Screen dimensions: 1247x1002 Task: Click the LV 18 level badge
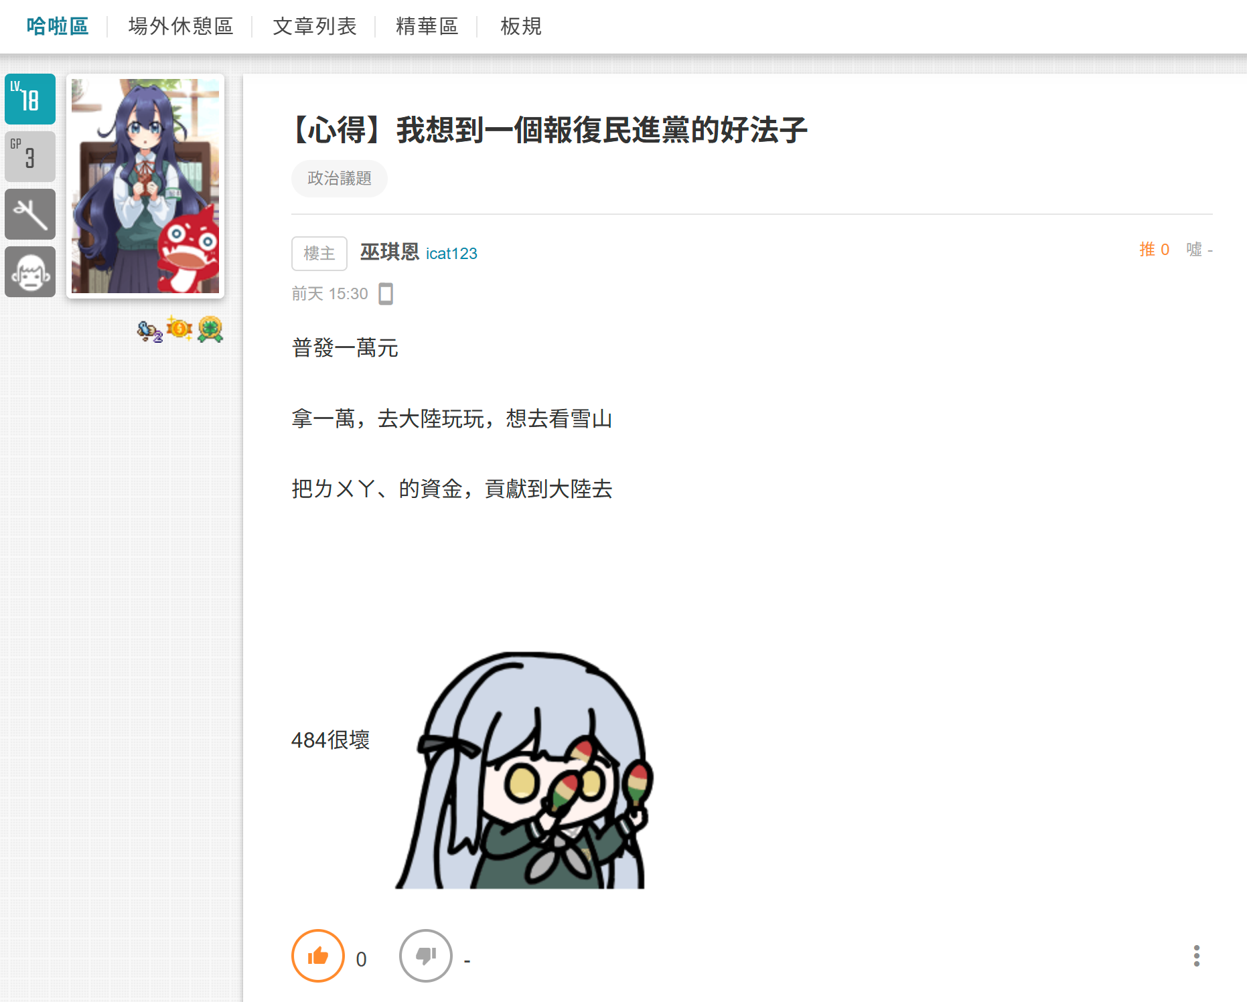pyautogui.click(x=30, y=99)
